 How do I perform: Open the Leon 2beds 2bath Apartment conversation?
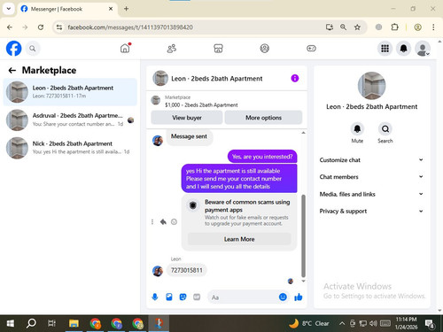pyautogui.click(x=70, y=92)
